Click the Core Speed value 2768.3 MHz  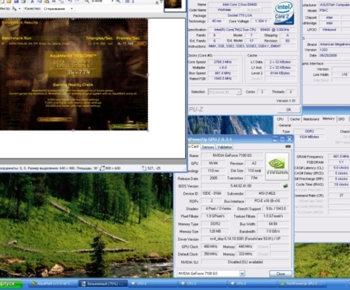223,62
